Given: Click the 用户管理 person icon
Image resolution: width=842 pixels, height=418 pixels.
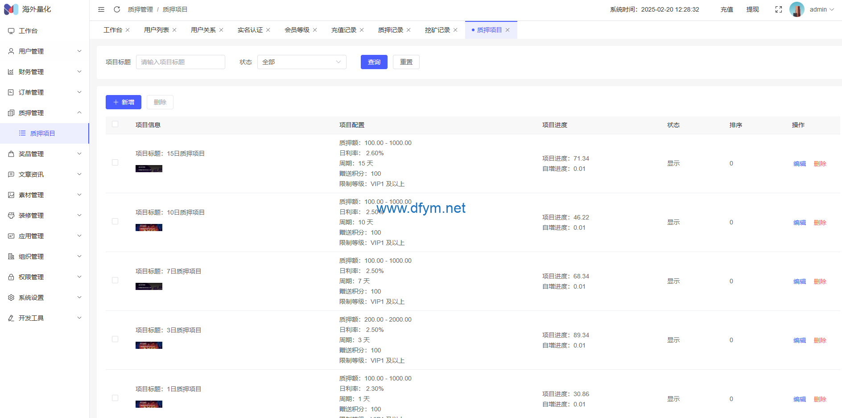Looking at the screenshot, I should pos(11,51).
